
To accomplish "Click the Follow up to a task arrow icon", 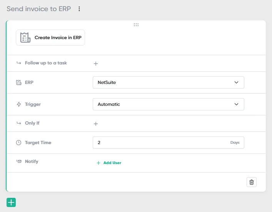I will [x=19, y=63].
